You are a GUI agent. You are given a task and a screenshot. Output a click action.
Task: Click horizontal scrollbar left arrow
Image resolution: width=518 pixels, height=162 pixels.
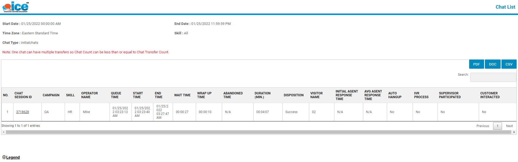pyautogui.click(x=4, y=132)
